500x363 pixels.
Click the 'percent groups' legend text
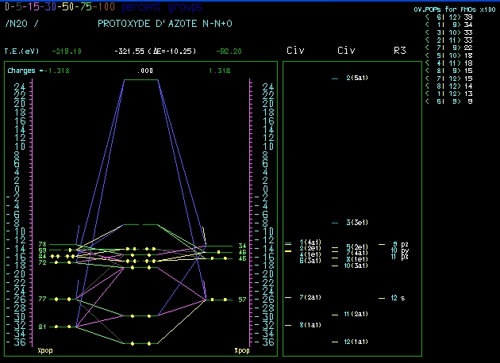point(162,7)
